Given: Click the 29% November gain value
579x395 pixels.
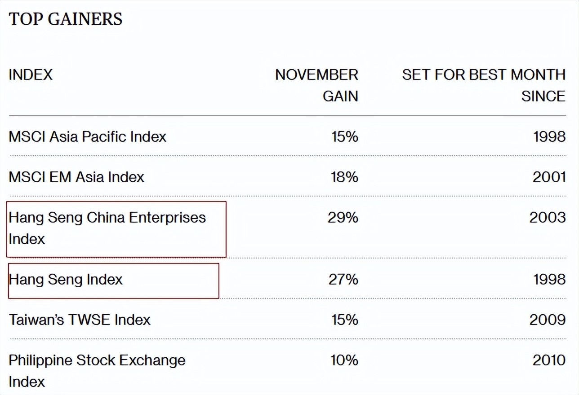Looking at the screenshot, I should 343,217.
